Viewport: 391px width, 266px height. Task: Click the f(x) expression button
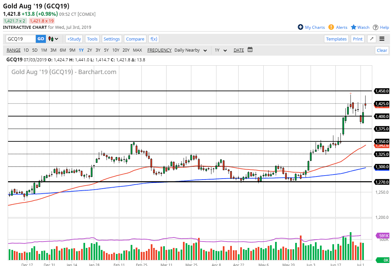point(154,39)
